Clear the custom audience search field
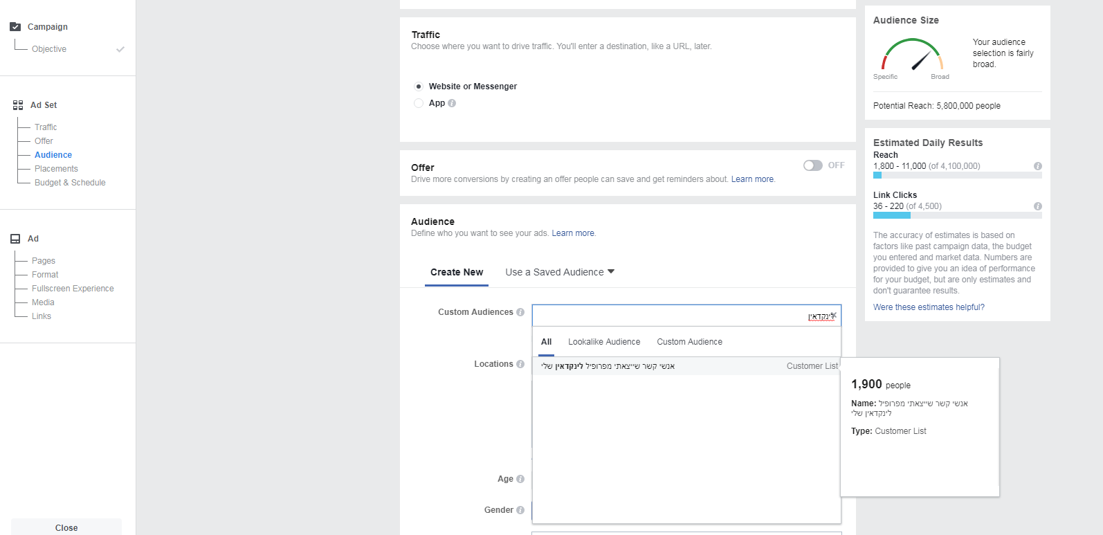Image resolution: width=1103 pixels, height=535 pixels. (834, 315)
